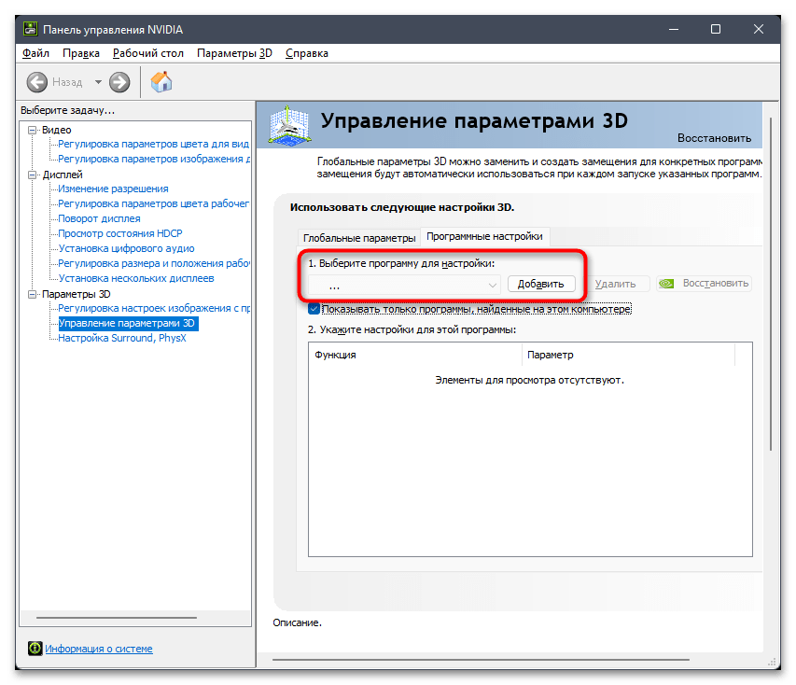Select Регулировка параметров изображения task
The image size is (796, 685).
pyautogui.click(x=154, y=159)
